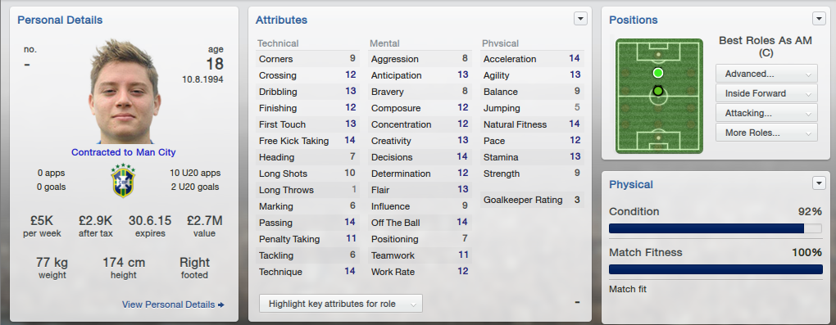Open the More Roles... dropdown
The width and height of the screenshot is (836, 325).
(766, 133)
